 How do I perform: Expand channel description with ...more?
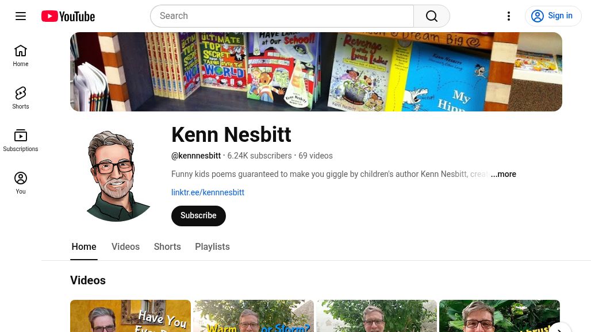(x=503, y=174)
